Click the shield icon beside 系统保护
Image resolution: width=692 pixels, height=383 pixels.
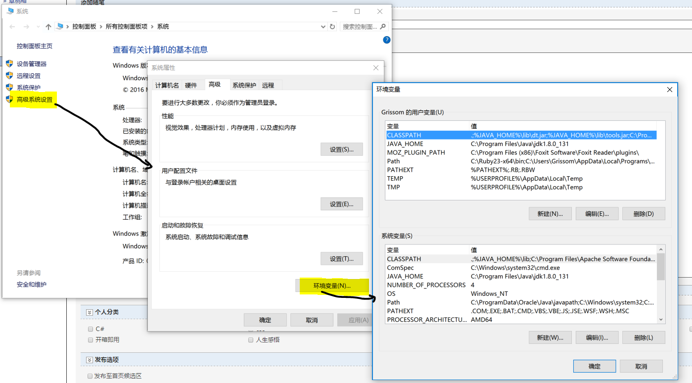[x=9, y=87]
